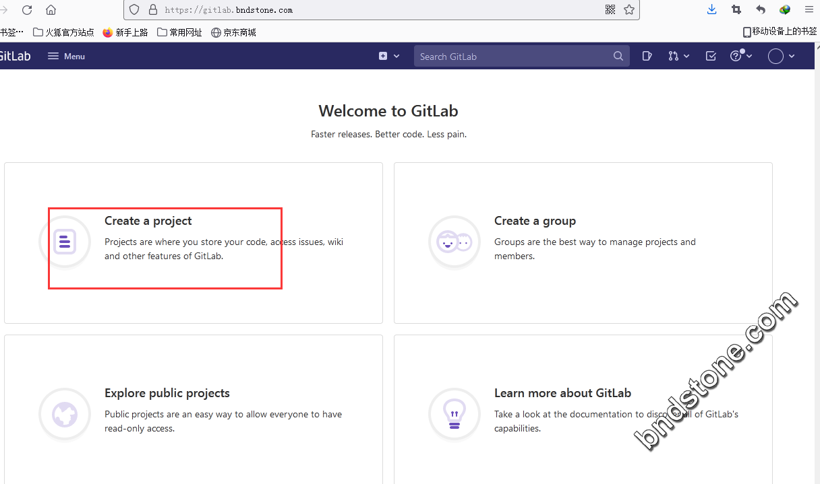This screenshot has height=484, width=820.
Task: Bookmark this page with the star icon
Action: pyautogui.click(x=629, y=9)
